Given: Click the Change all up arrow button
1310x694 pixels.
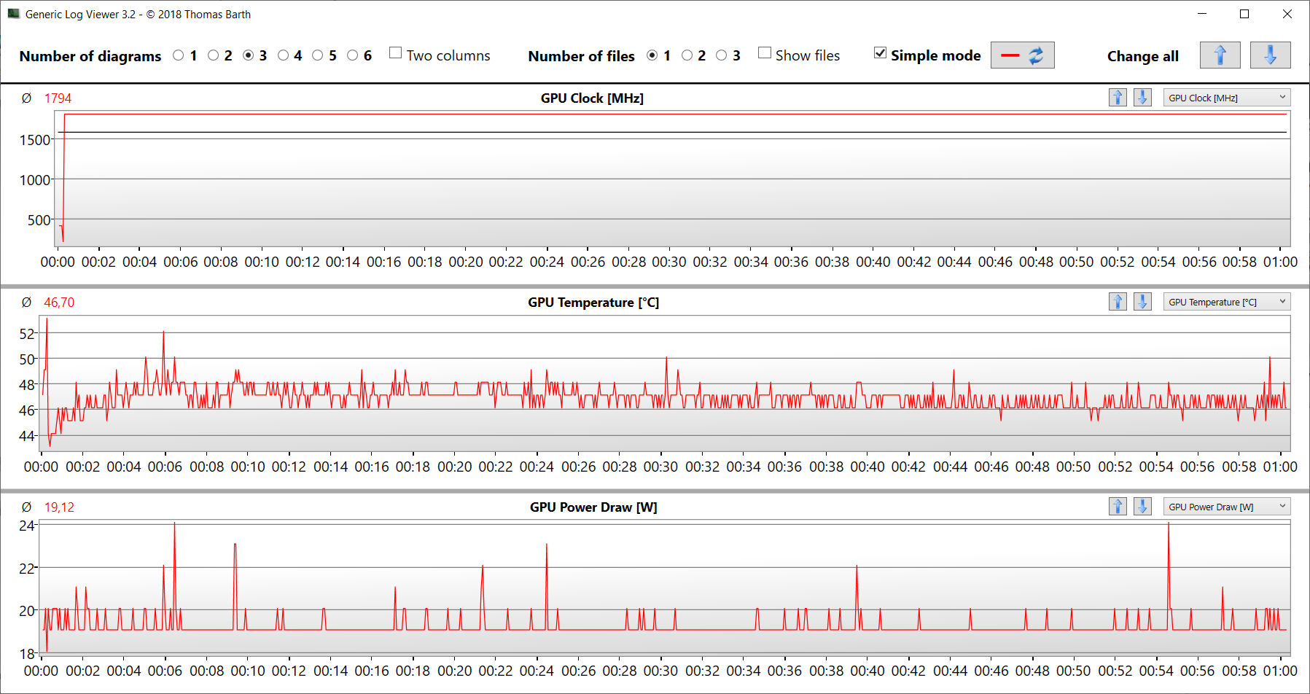Looking at the screenshot, I should [x=1220, y=55].
